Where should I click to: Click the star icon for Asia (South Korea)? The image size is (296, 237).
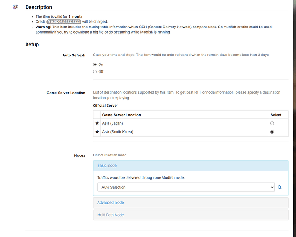97,132
